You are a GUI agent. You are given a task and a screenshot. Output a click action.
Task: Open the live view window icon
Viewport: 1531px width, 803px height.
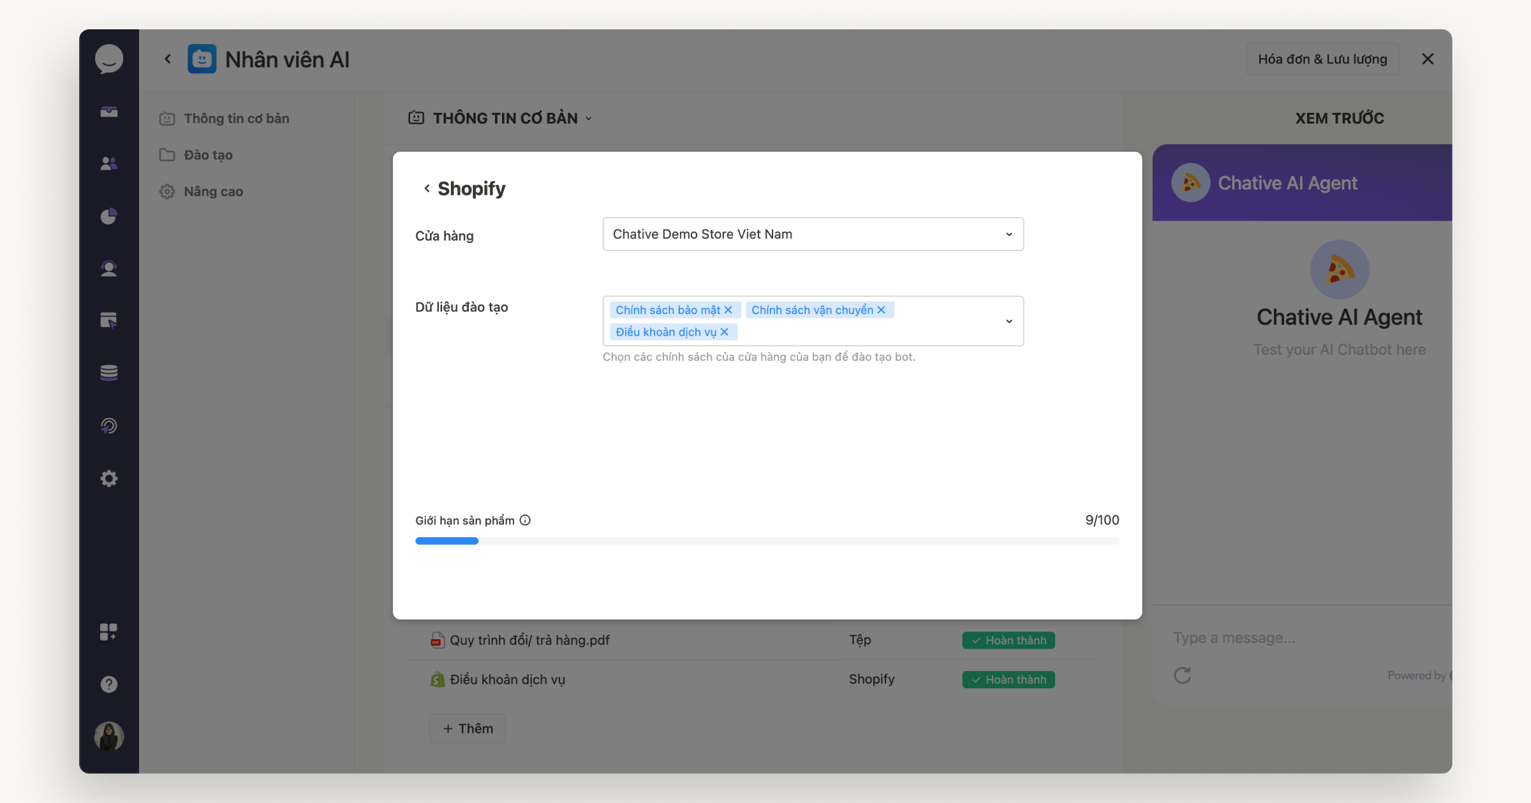click(x=109, y=321)
